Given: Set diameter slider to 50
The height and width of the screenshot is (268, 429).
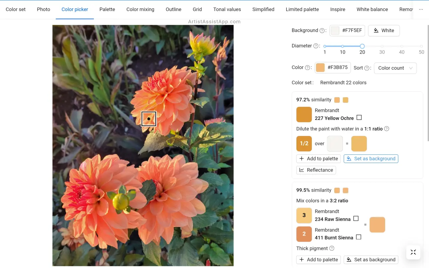Looking at the screenshot, I should (422, 46).
